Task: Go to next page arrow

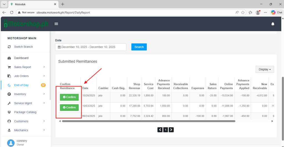Action: coord(171,130)
